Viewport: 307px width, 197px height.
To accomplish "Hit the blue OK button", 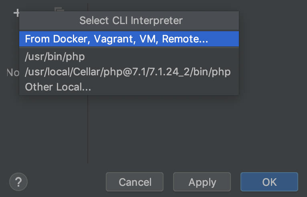I will (269, 182).
